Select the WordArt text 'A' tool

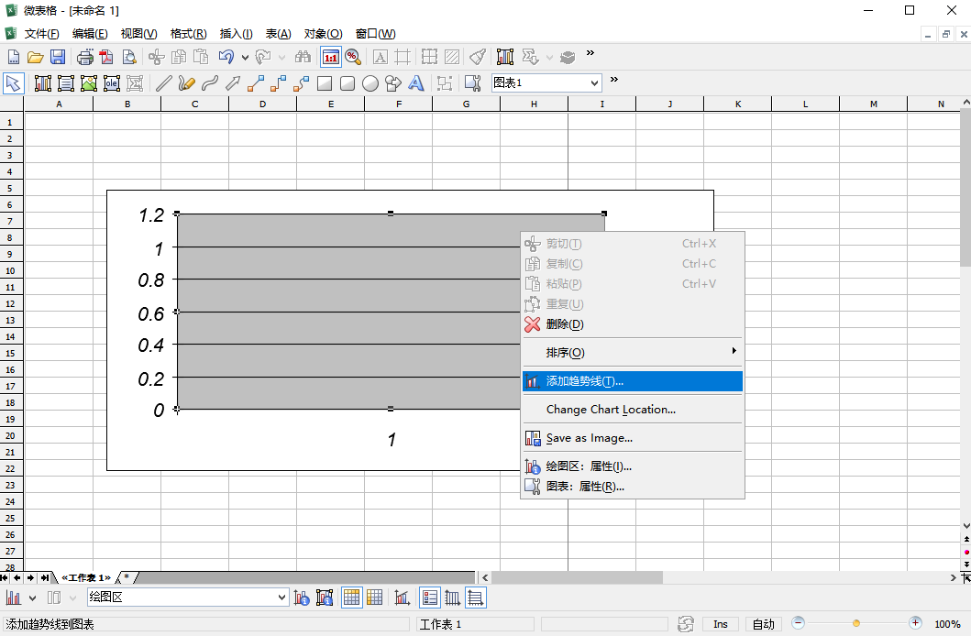point(415,83)
